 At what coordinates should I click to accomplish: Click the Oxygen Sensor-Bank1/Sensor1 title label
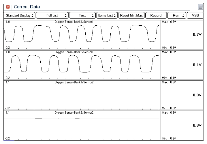pos(74,22)
